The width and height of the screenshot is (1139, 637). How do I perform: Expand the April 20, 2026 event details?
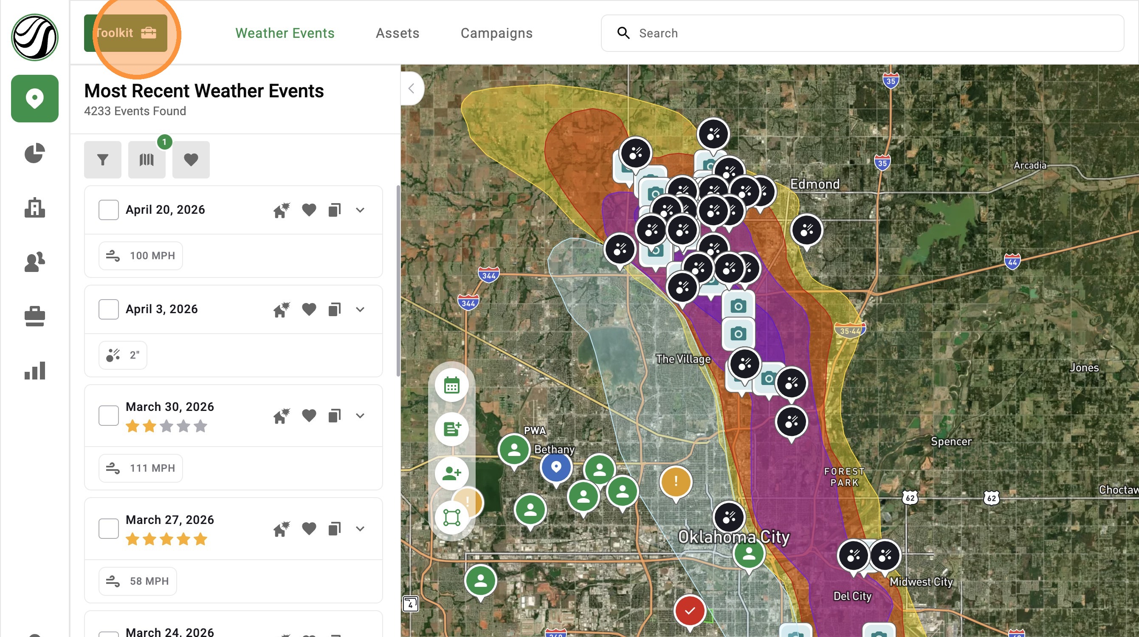coord(360,210)
